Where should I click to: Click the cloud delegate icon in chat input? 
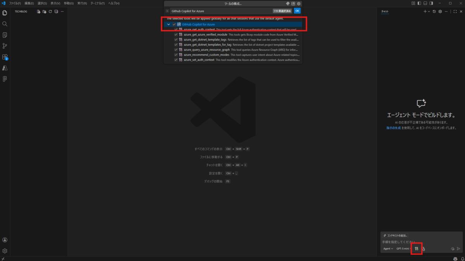coord(452,249)
